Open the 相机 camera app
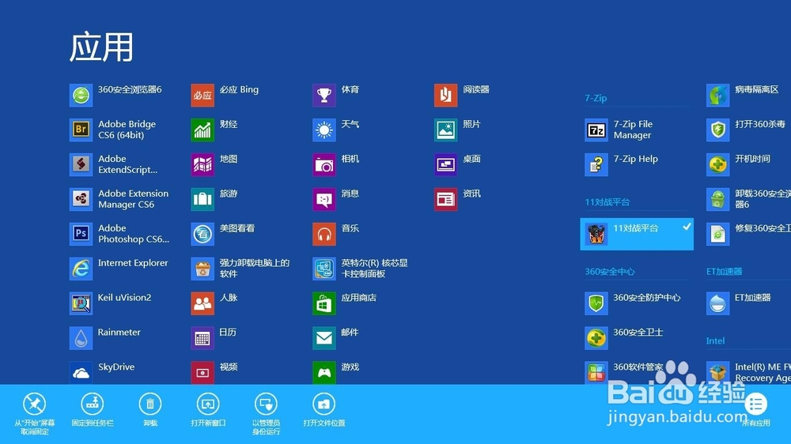 324,165
